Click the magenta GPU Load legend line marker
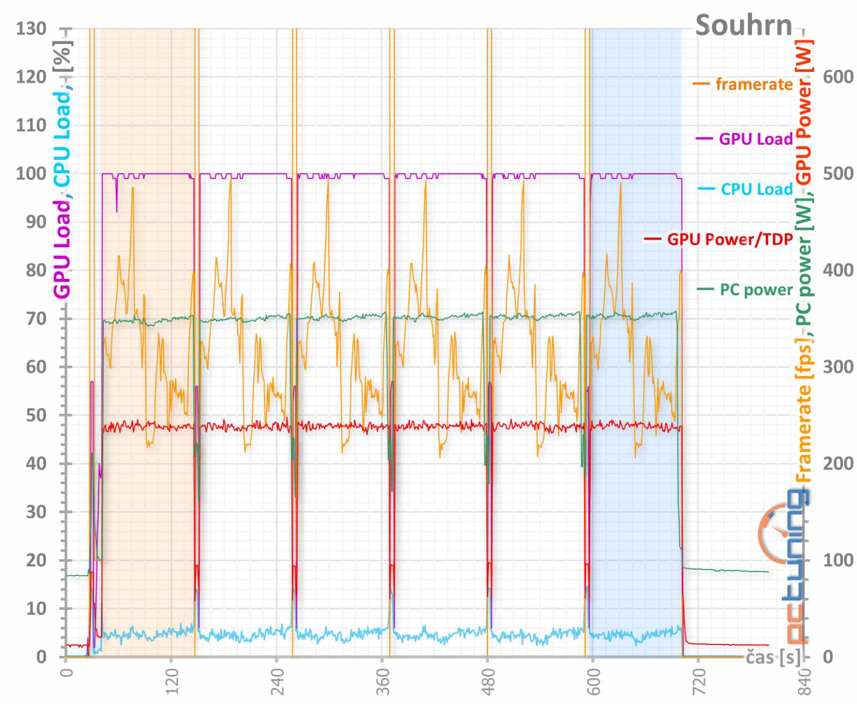The height and width of the screenshot is (704, 857). coord(704,139)
